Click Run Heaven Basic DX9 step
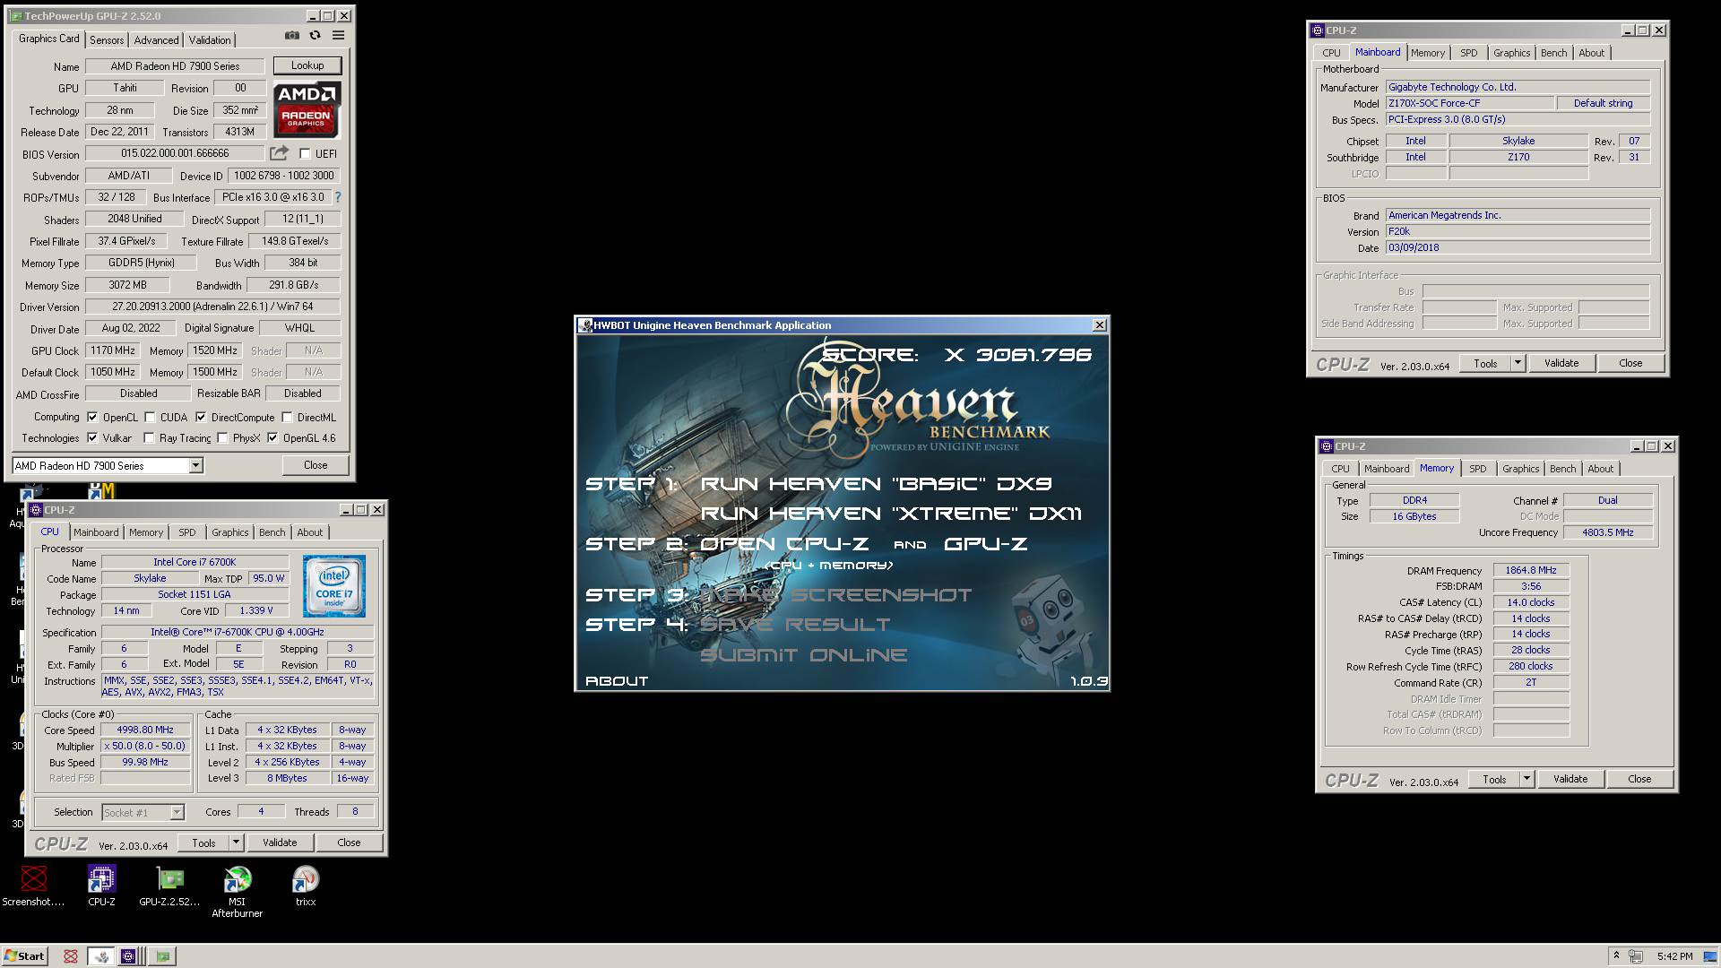1721x968 pixels. click(x=876, y=484)
